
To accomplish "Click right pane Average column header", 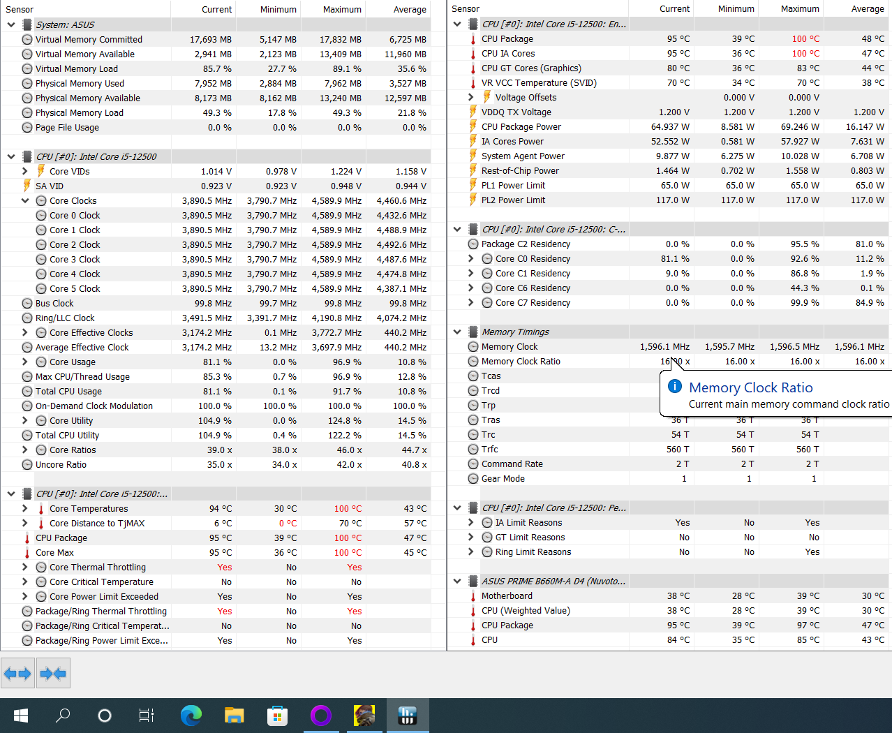I will click(x=856, y=9).
